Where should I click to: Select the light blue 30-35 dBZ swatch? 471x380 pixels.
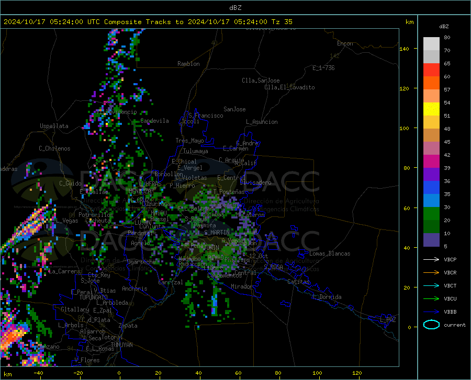click(431, 201)
